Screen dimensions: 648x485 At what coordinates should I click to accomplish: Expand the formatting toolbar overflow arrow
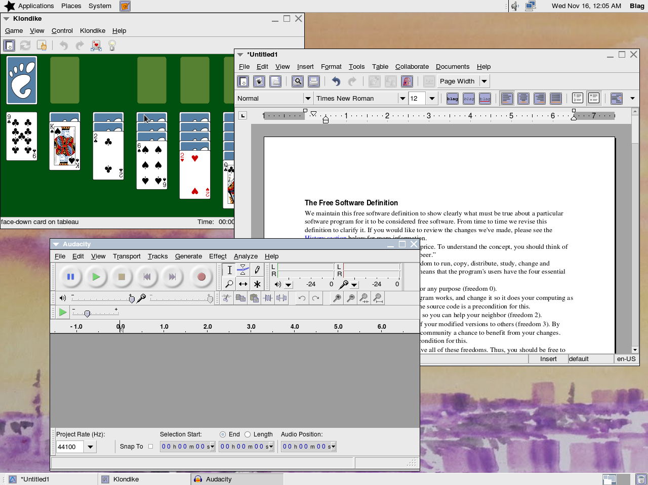click(x=632, y=99)
